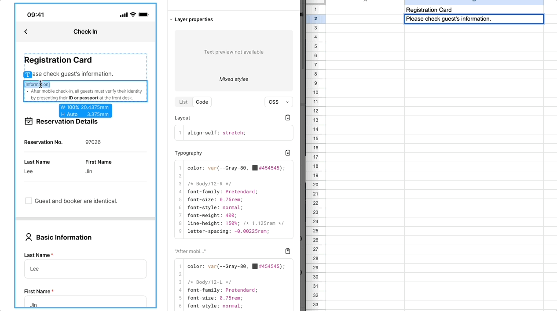Click the person icon beside Basic Information

[x=29, y=237]
